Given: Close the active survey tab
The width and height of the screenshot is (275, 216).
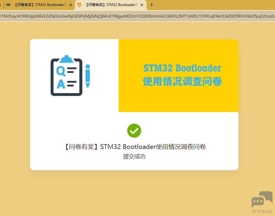Looking at the screenshot, I should [x=142, y=5].
